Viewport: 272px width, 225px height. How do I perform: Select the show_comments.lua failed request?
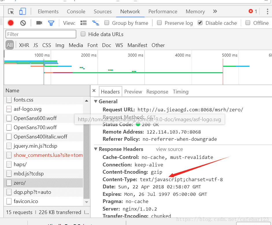(x=43, y=155)
